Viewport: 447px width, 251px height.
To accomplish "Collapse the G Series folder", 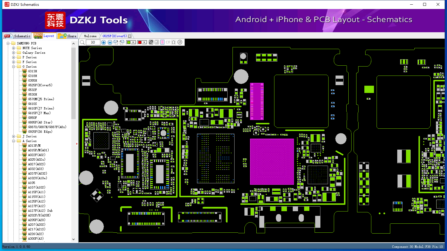I will click(14, 67).
